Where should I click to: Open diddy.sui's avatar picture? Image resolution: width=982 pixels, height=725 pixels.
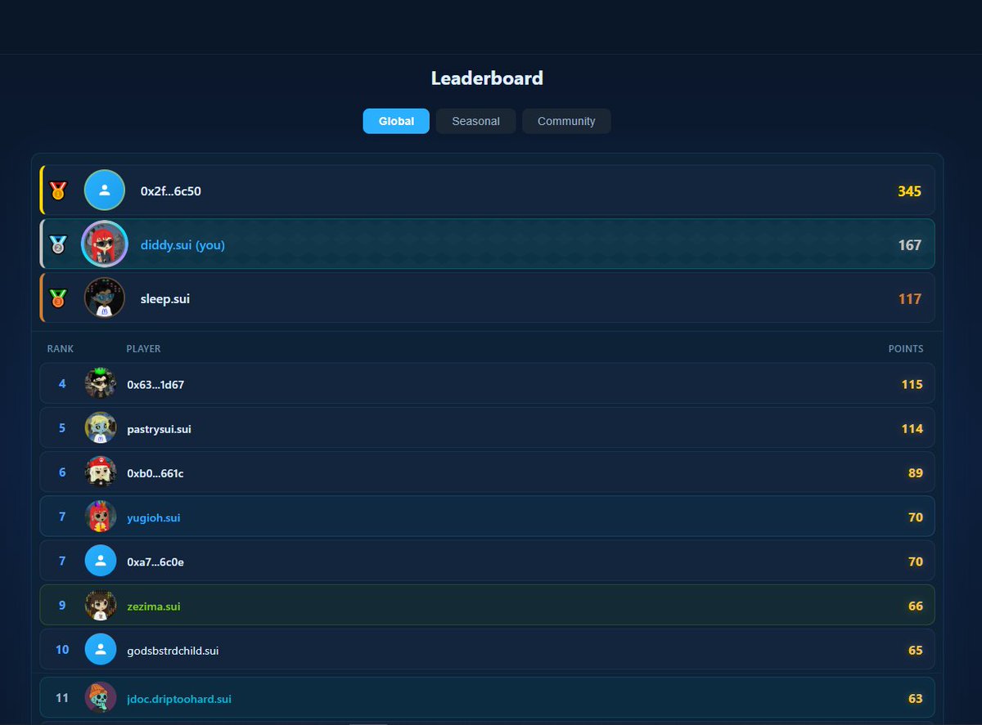coord(105,244)
